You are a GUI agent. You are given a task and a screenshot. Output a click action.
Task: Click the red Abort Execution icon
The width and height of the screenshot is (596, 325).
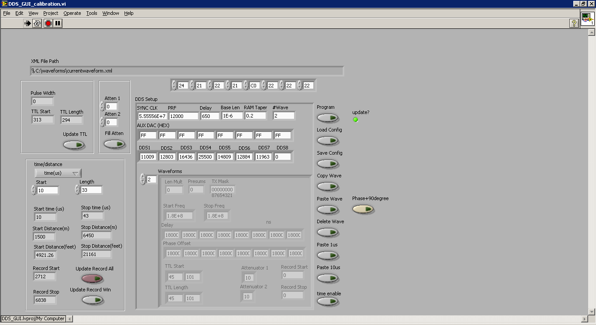(48, 23)
